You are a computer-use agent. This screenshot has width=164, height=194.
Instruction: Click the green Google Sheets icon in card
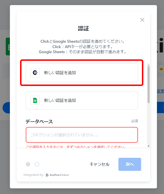click(x=35, y=100)
